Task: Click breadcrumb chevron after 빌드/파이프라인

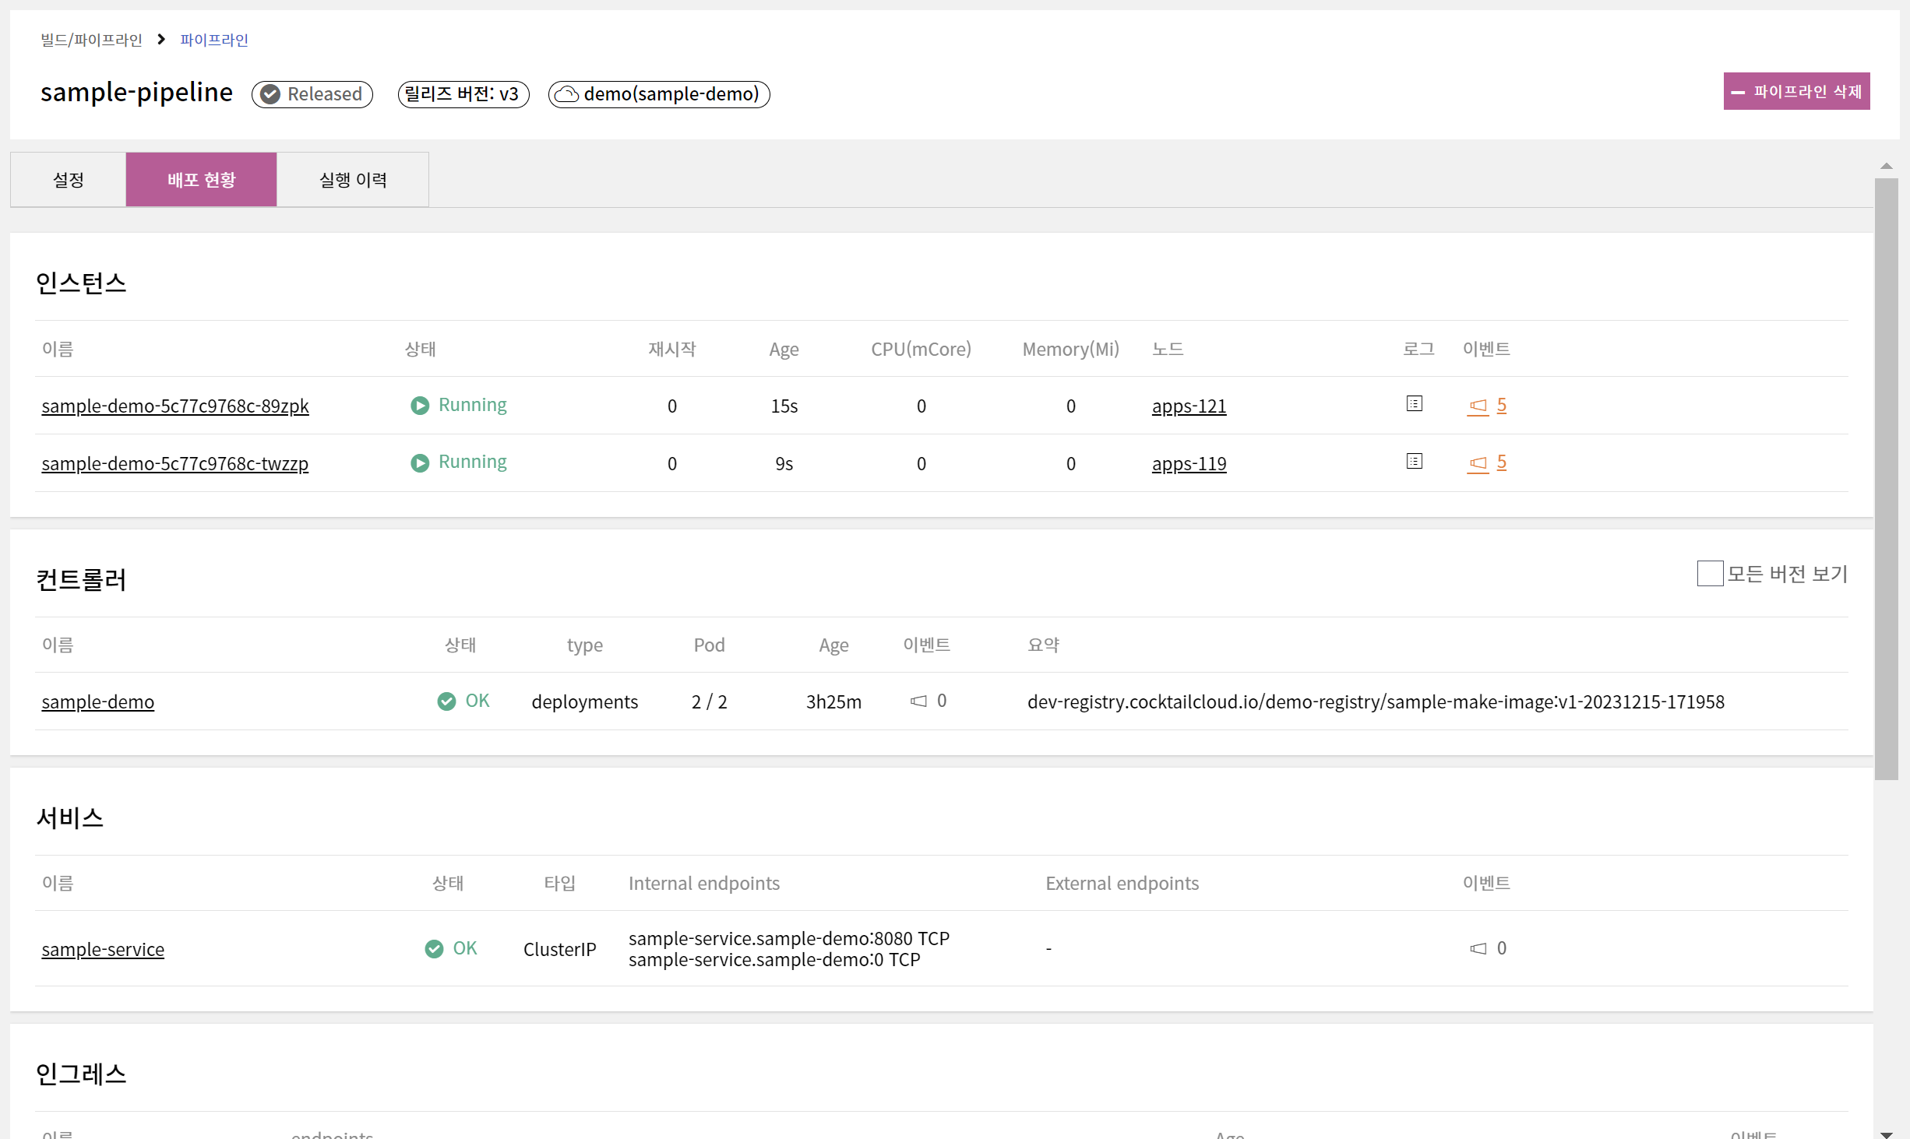Action: [x=161, y=39]
